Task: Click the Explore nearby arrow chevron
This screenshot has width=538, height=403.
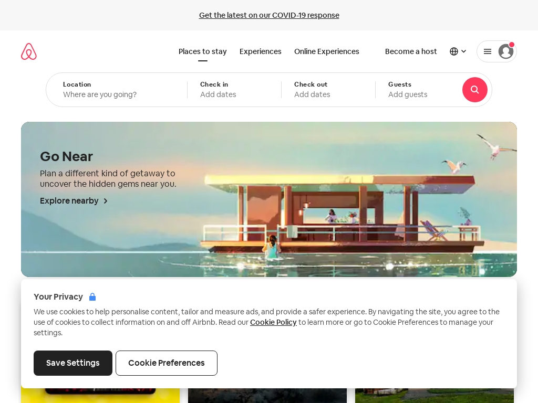Action: (x=106, y=201)
